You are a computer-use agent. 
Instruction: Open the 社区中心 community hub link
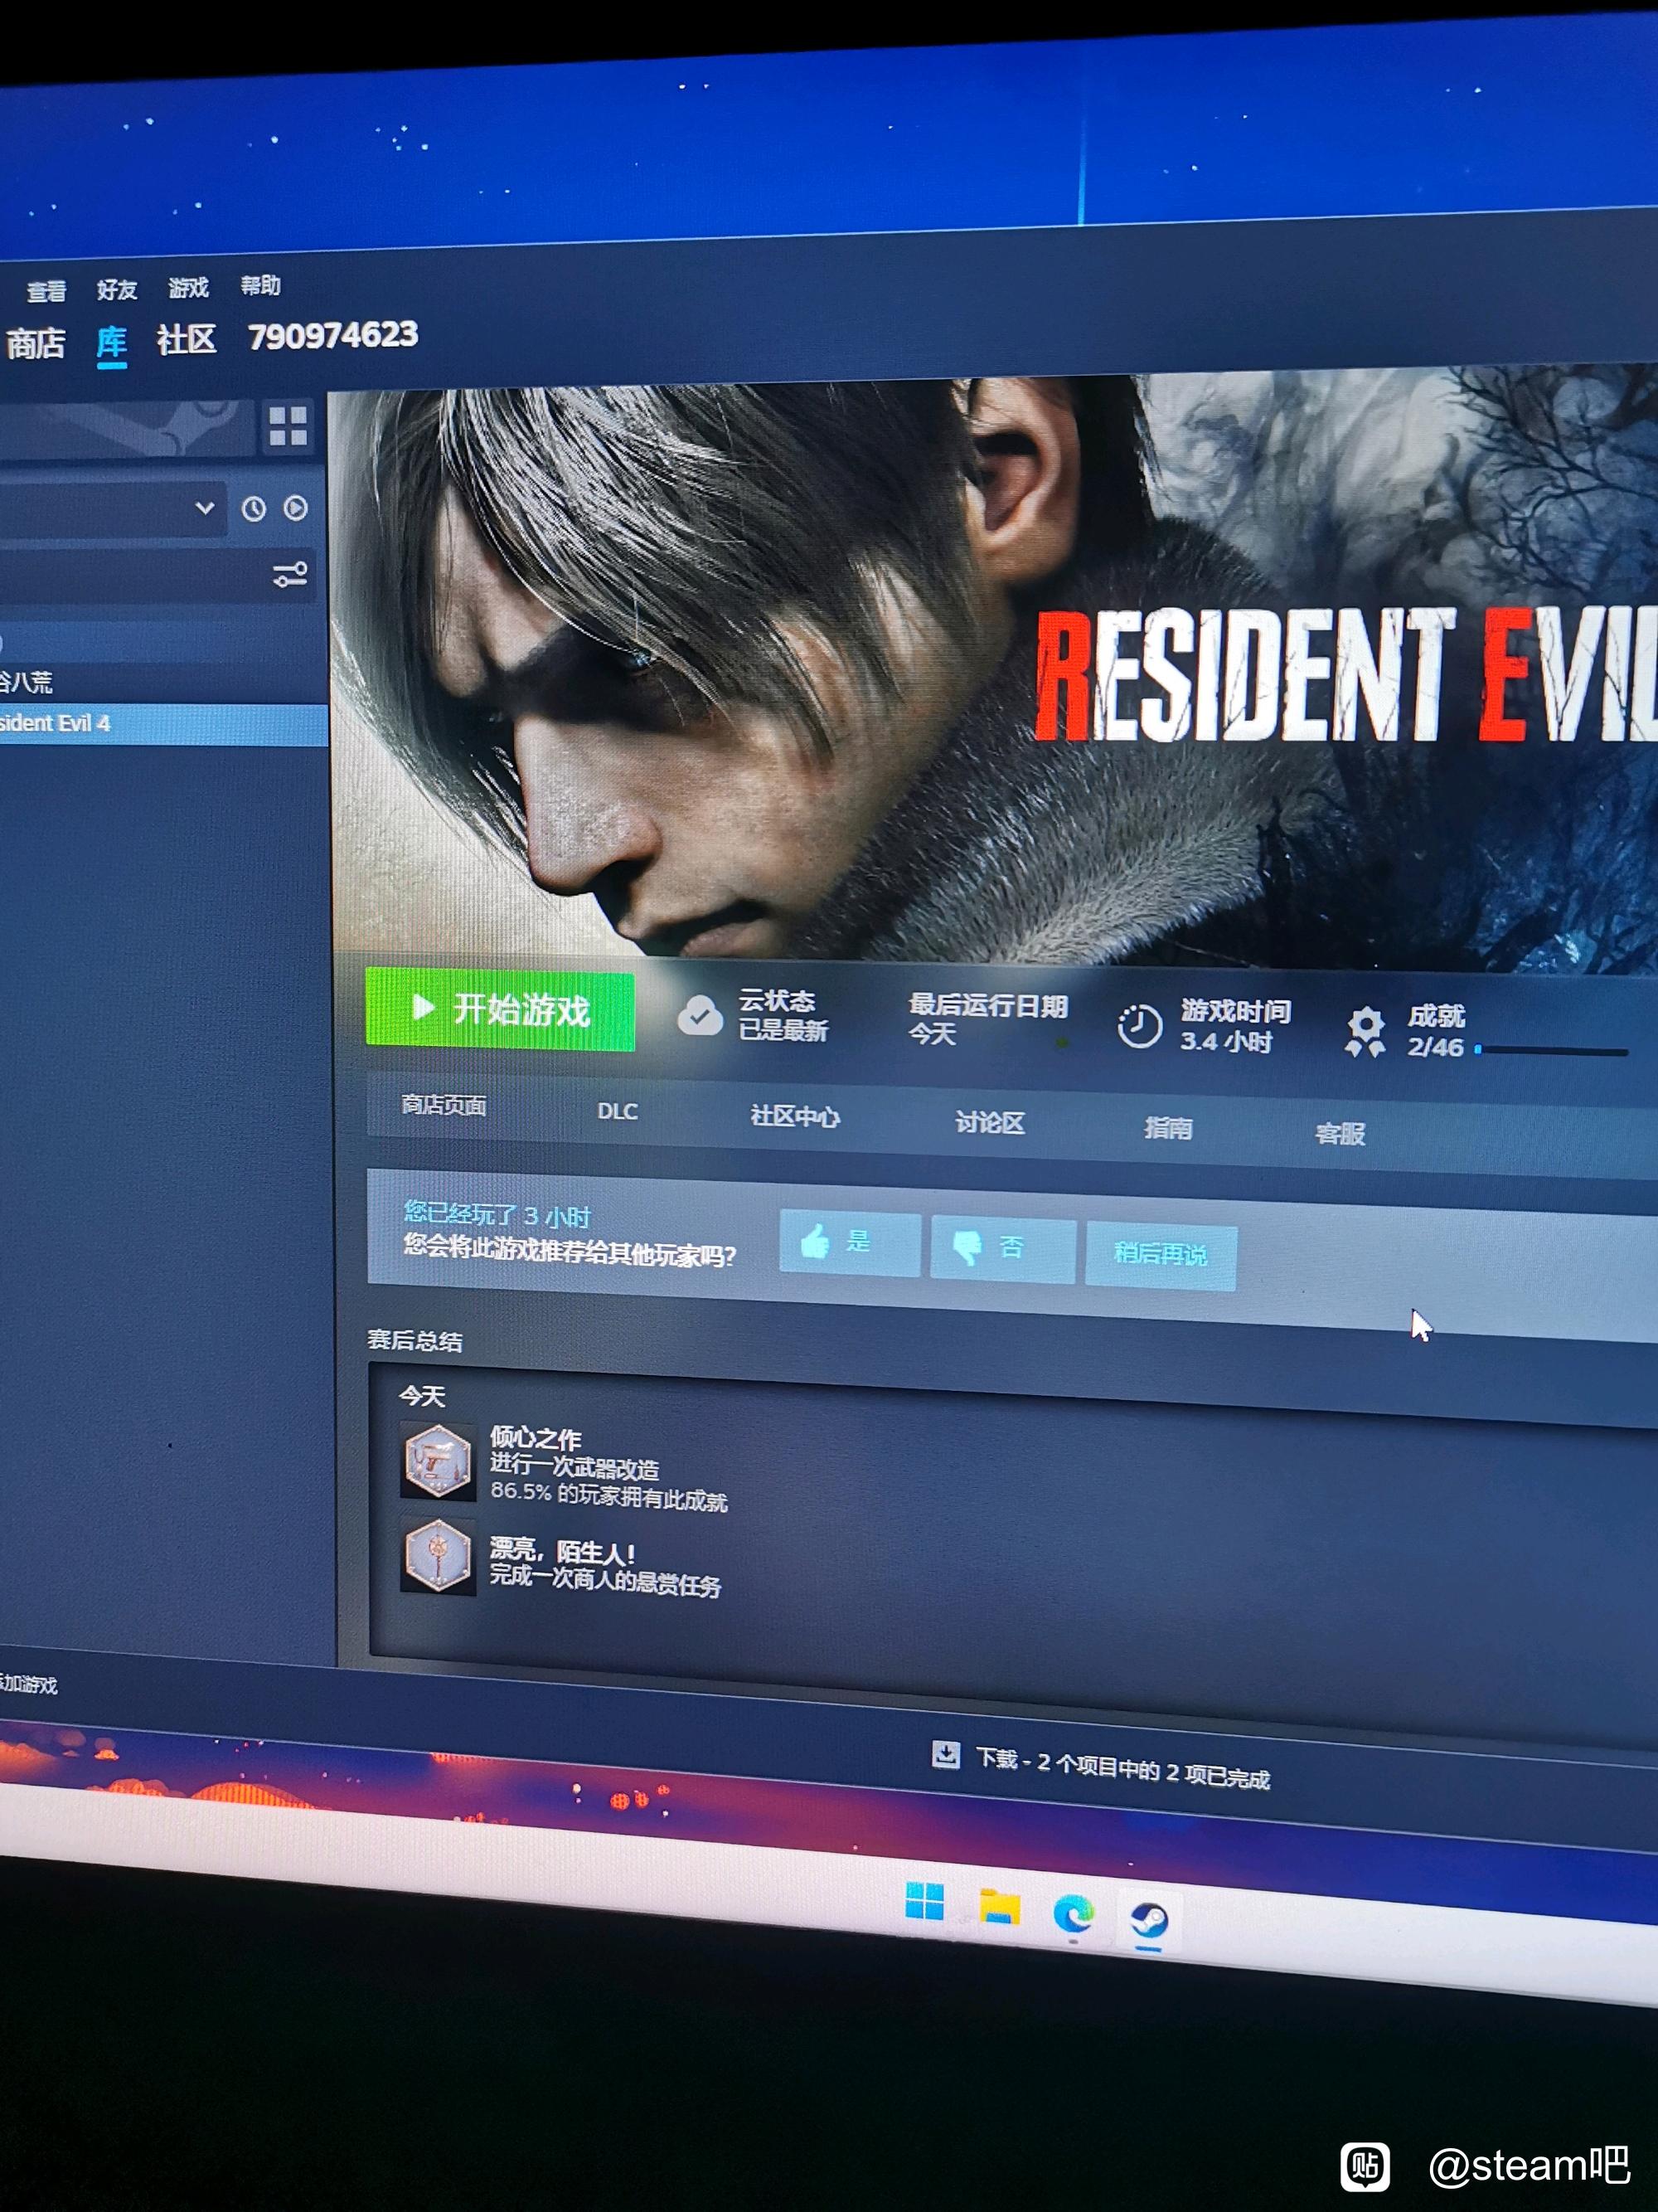tap(794, 1117)
